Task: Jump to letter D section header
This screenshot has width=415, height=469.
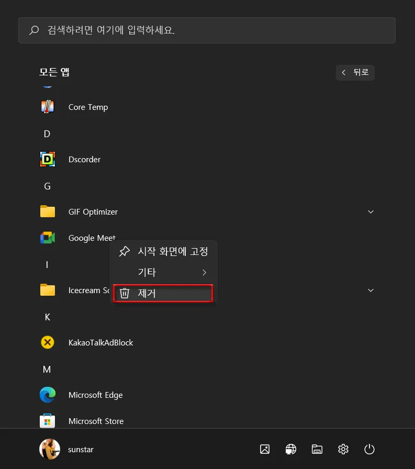Action: coord(47,133)
